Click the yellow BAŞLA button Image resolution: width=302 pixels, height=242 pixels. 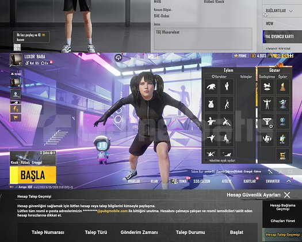pyautogui.click(x=33, y=175)
